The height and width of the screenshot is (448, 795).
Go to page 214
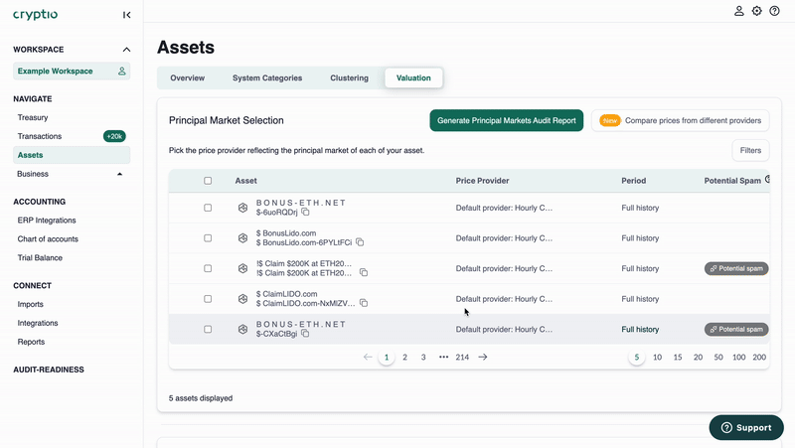click(462, 358)
